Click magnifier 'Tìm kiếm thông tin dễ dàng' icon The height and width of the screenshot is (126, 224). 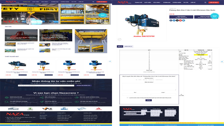pyautogui.click(x=6, y=102)
